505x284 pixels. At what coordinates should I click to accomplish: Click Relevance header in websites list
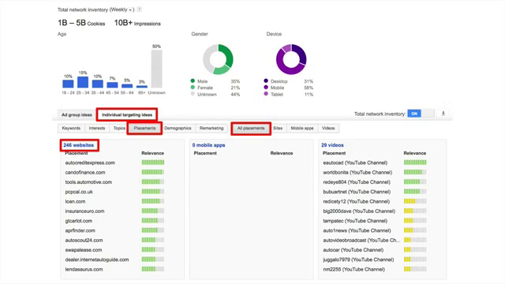(152, 153)
